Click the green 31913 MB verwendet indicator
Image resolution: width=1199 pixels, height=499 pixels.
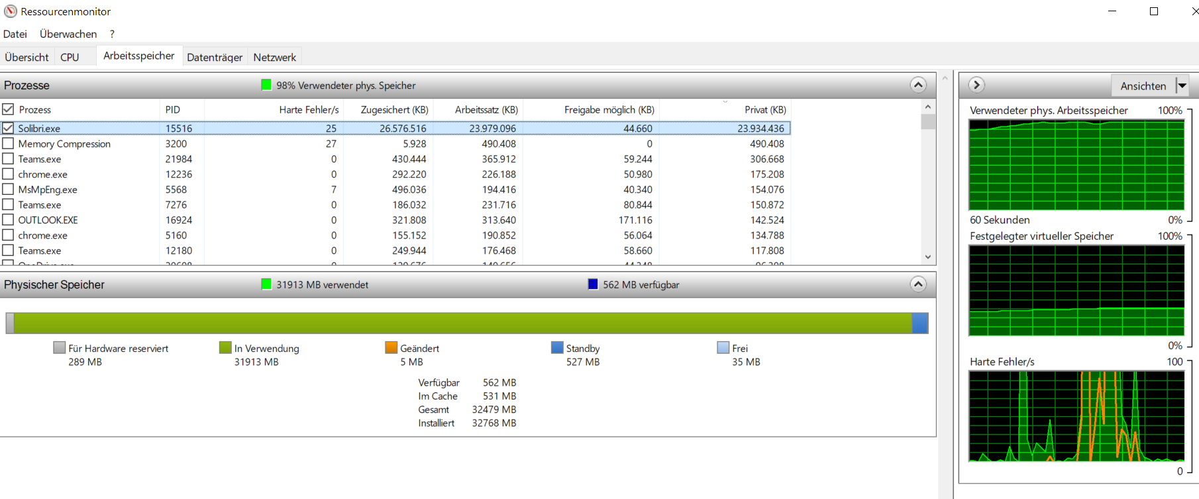(266, 284)
